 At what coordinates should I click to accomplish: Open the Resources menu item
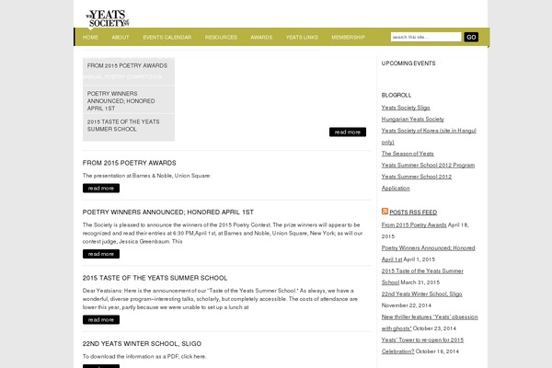click(x=221, y=38)
